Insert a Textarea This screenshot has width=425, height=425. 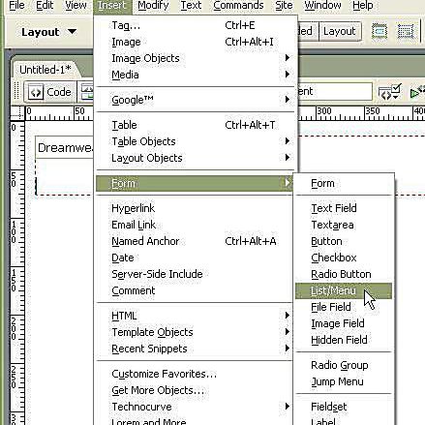(x=344, y=225)
